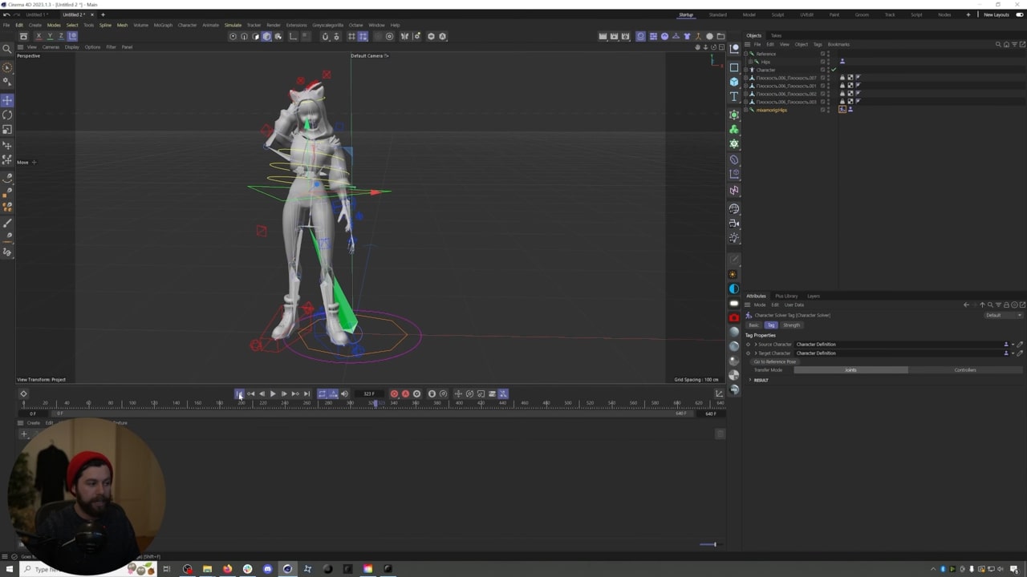
Task: Toggle the Y axis lock
Action: click(50, 36)
